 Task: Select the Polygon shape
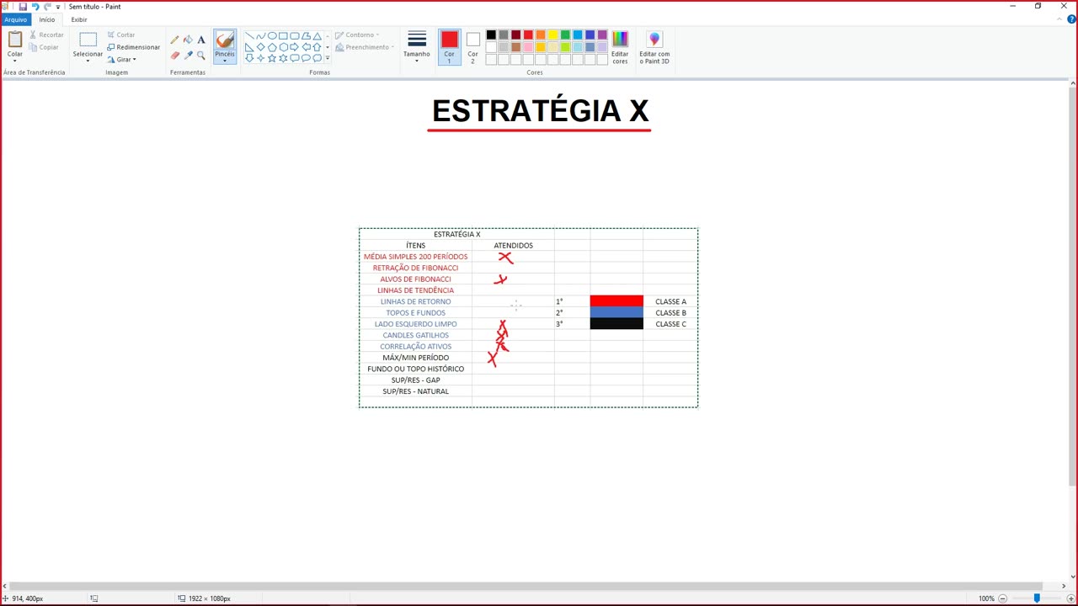pos(306,36)
